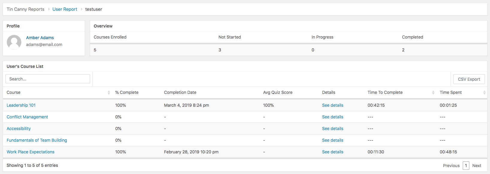
Task: Export course list with CSV Export
Action: point(469,79)
